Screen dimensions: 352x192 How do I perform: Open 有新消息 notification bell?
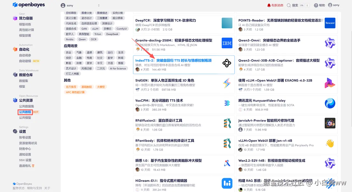tap(275, 5)
